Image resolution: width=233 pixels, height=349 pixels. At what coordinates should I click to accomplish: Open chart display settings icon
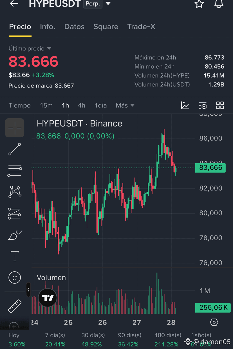point(202,106)
